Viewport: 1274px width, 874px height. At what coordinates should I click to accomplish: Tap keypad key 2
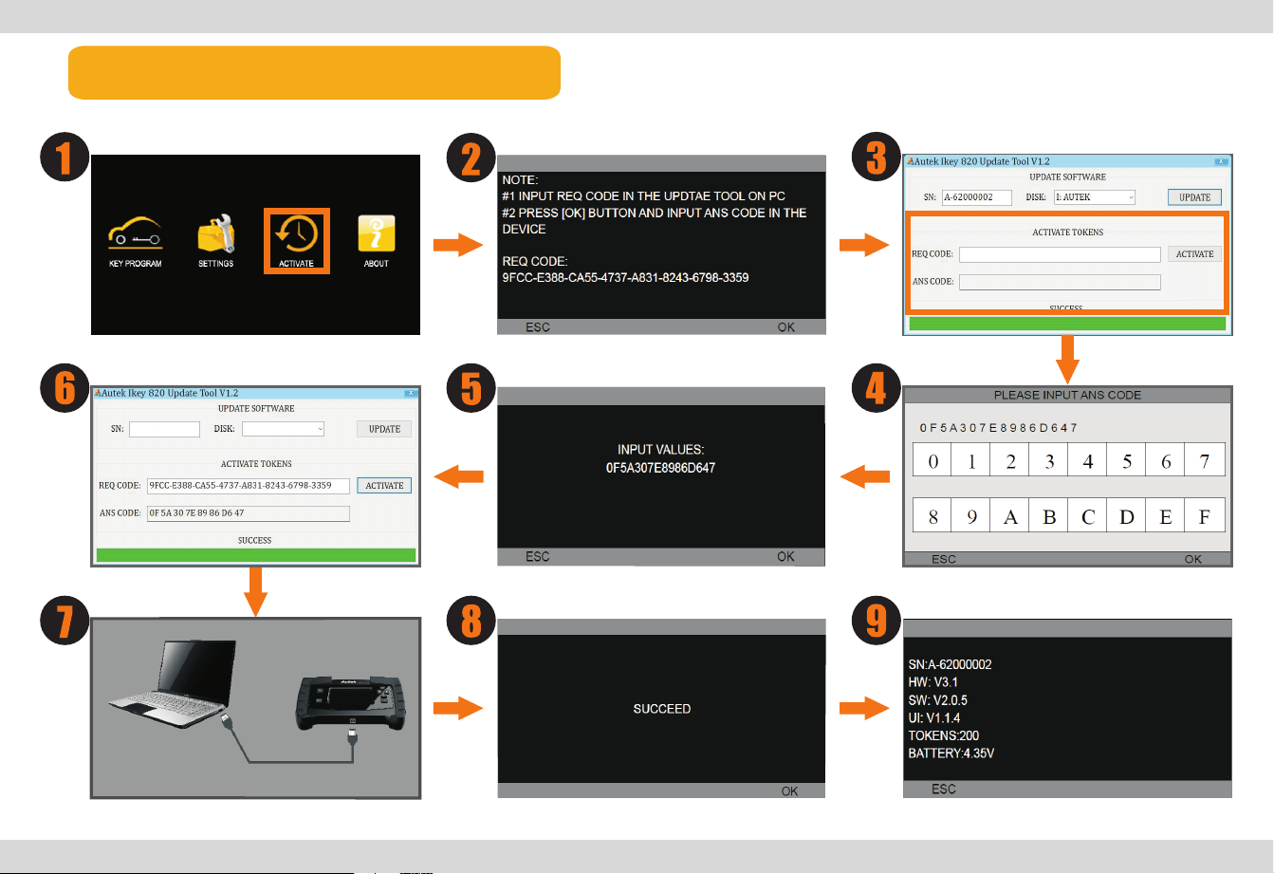1010,460
